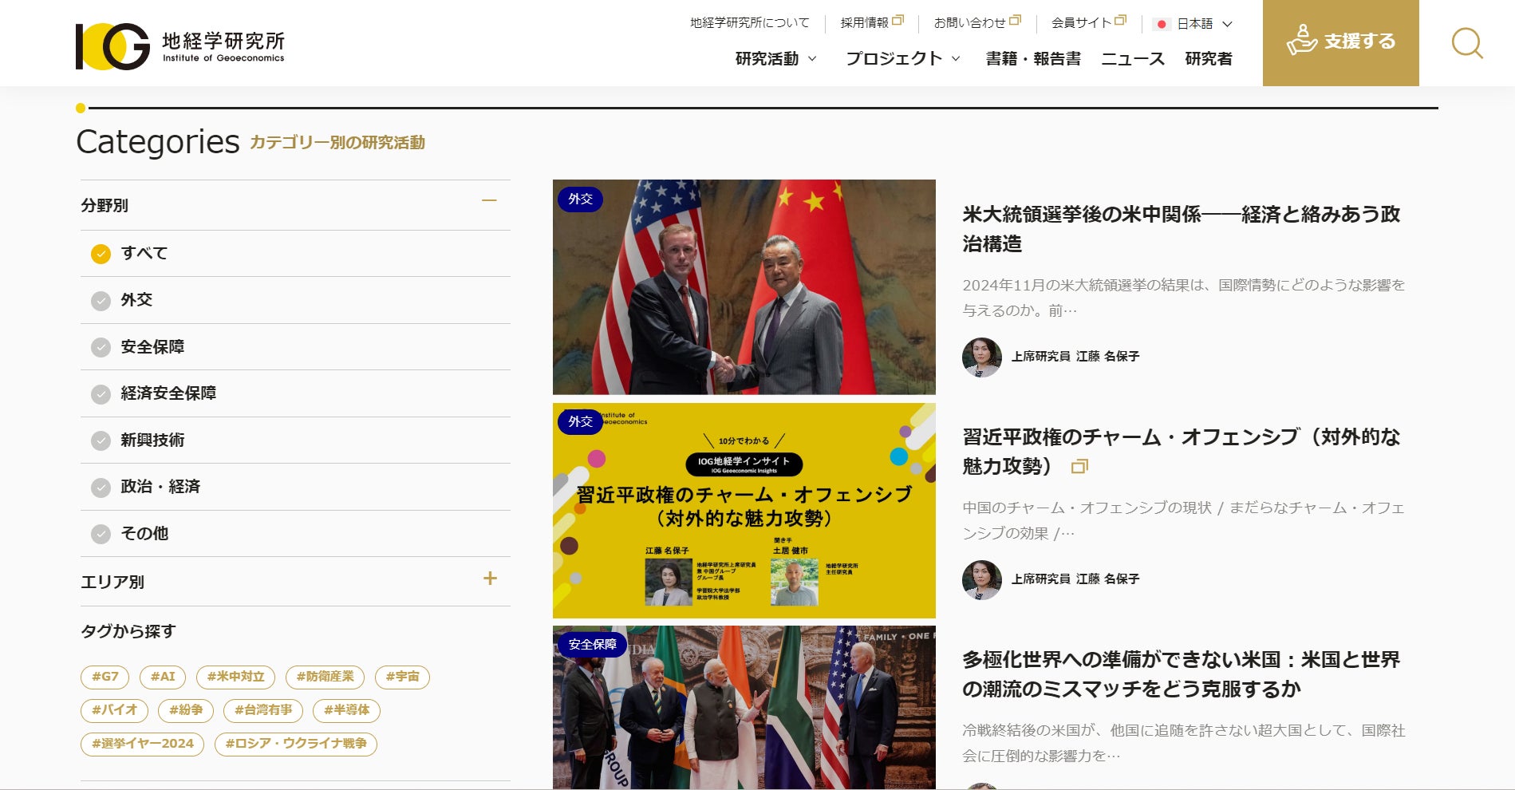This screenshot has width=1515, height=790.
Task: Open the US-China handshake photo thumbnail
Action: tap(744, 287)
